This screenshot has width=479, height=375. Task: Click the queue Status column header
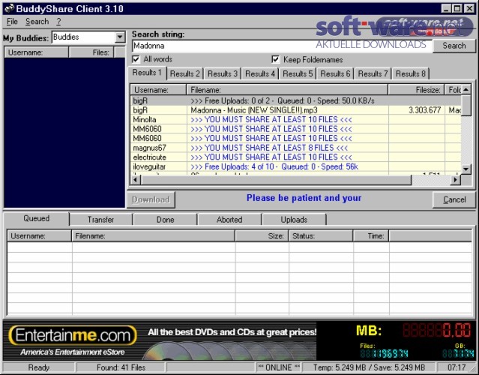[x=320, y=236]
